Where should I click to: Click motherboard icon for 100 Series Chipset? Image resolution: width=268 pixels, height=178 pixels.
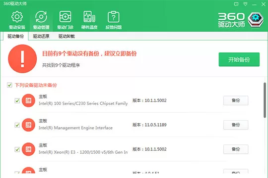(28, 100)
